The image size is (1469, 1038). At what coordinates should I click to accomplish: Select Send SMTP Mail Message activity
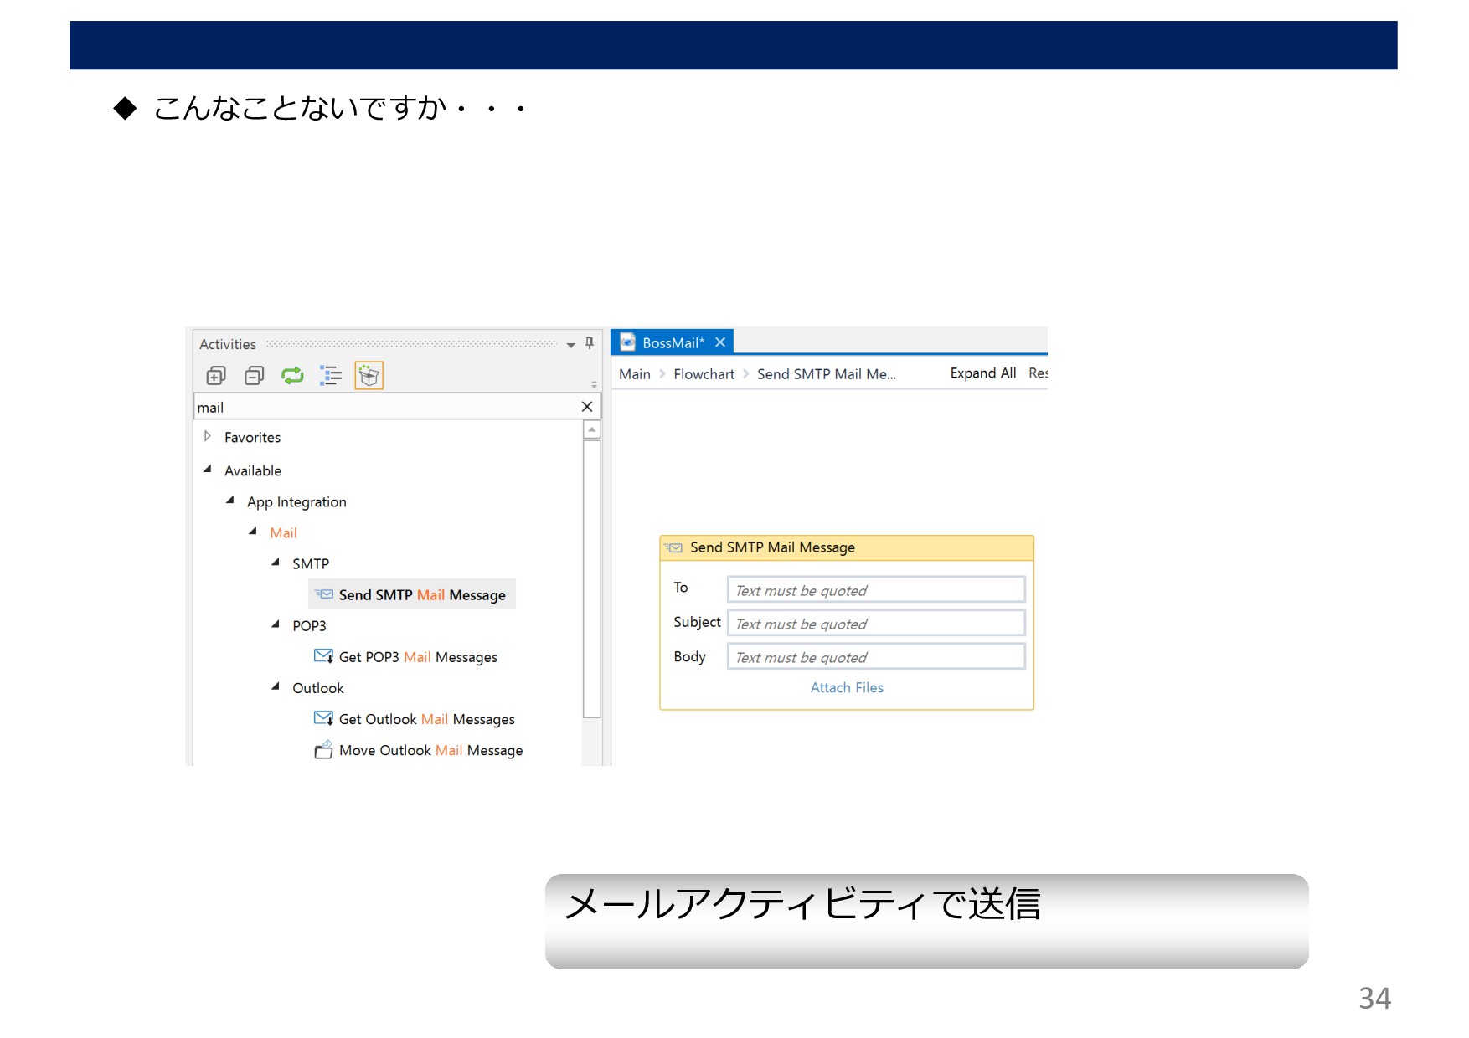(412, 594)
